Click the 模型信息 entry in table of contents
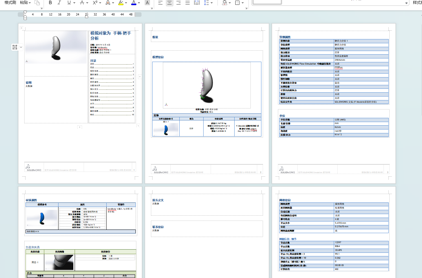This screenshot has width=422, height=278. [112, 71]
